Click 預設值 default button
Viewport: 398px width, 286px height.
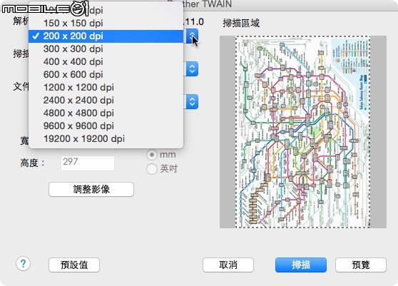[74, 265]
